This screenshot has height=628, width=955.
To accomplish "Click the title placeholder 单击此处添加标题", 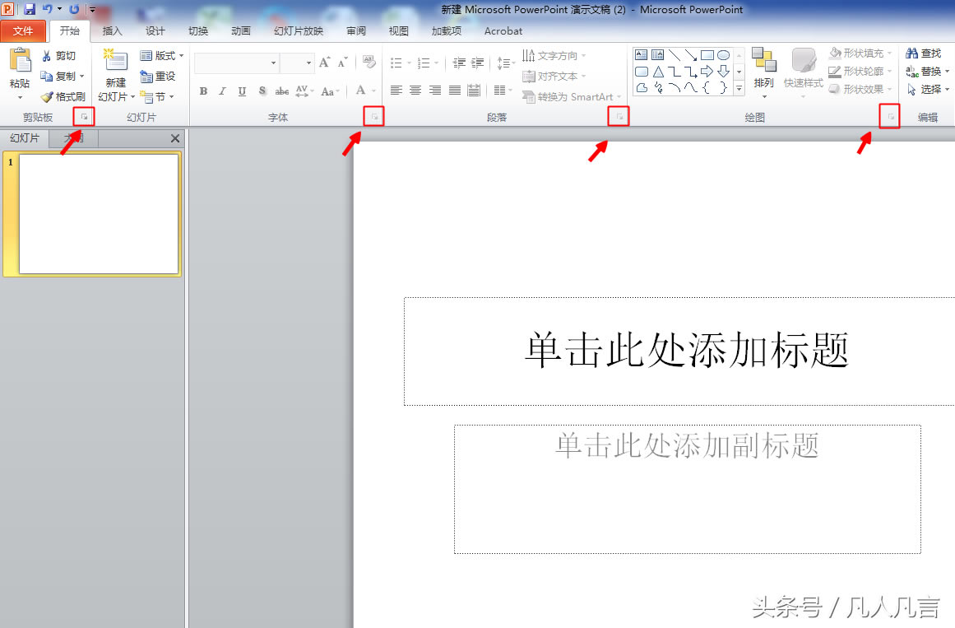I will [686, 351].
